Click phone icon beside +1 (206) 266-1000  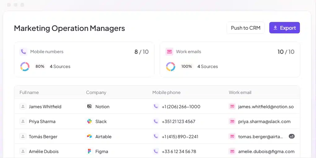(x=156, y=106)
